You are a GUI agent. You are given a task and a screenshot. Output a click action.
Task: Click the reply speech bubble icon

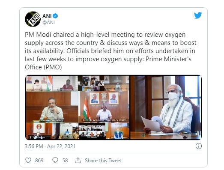55,160
